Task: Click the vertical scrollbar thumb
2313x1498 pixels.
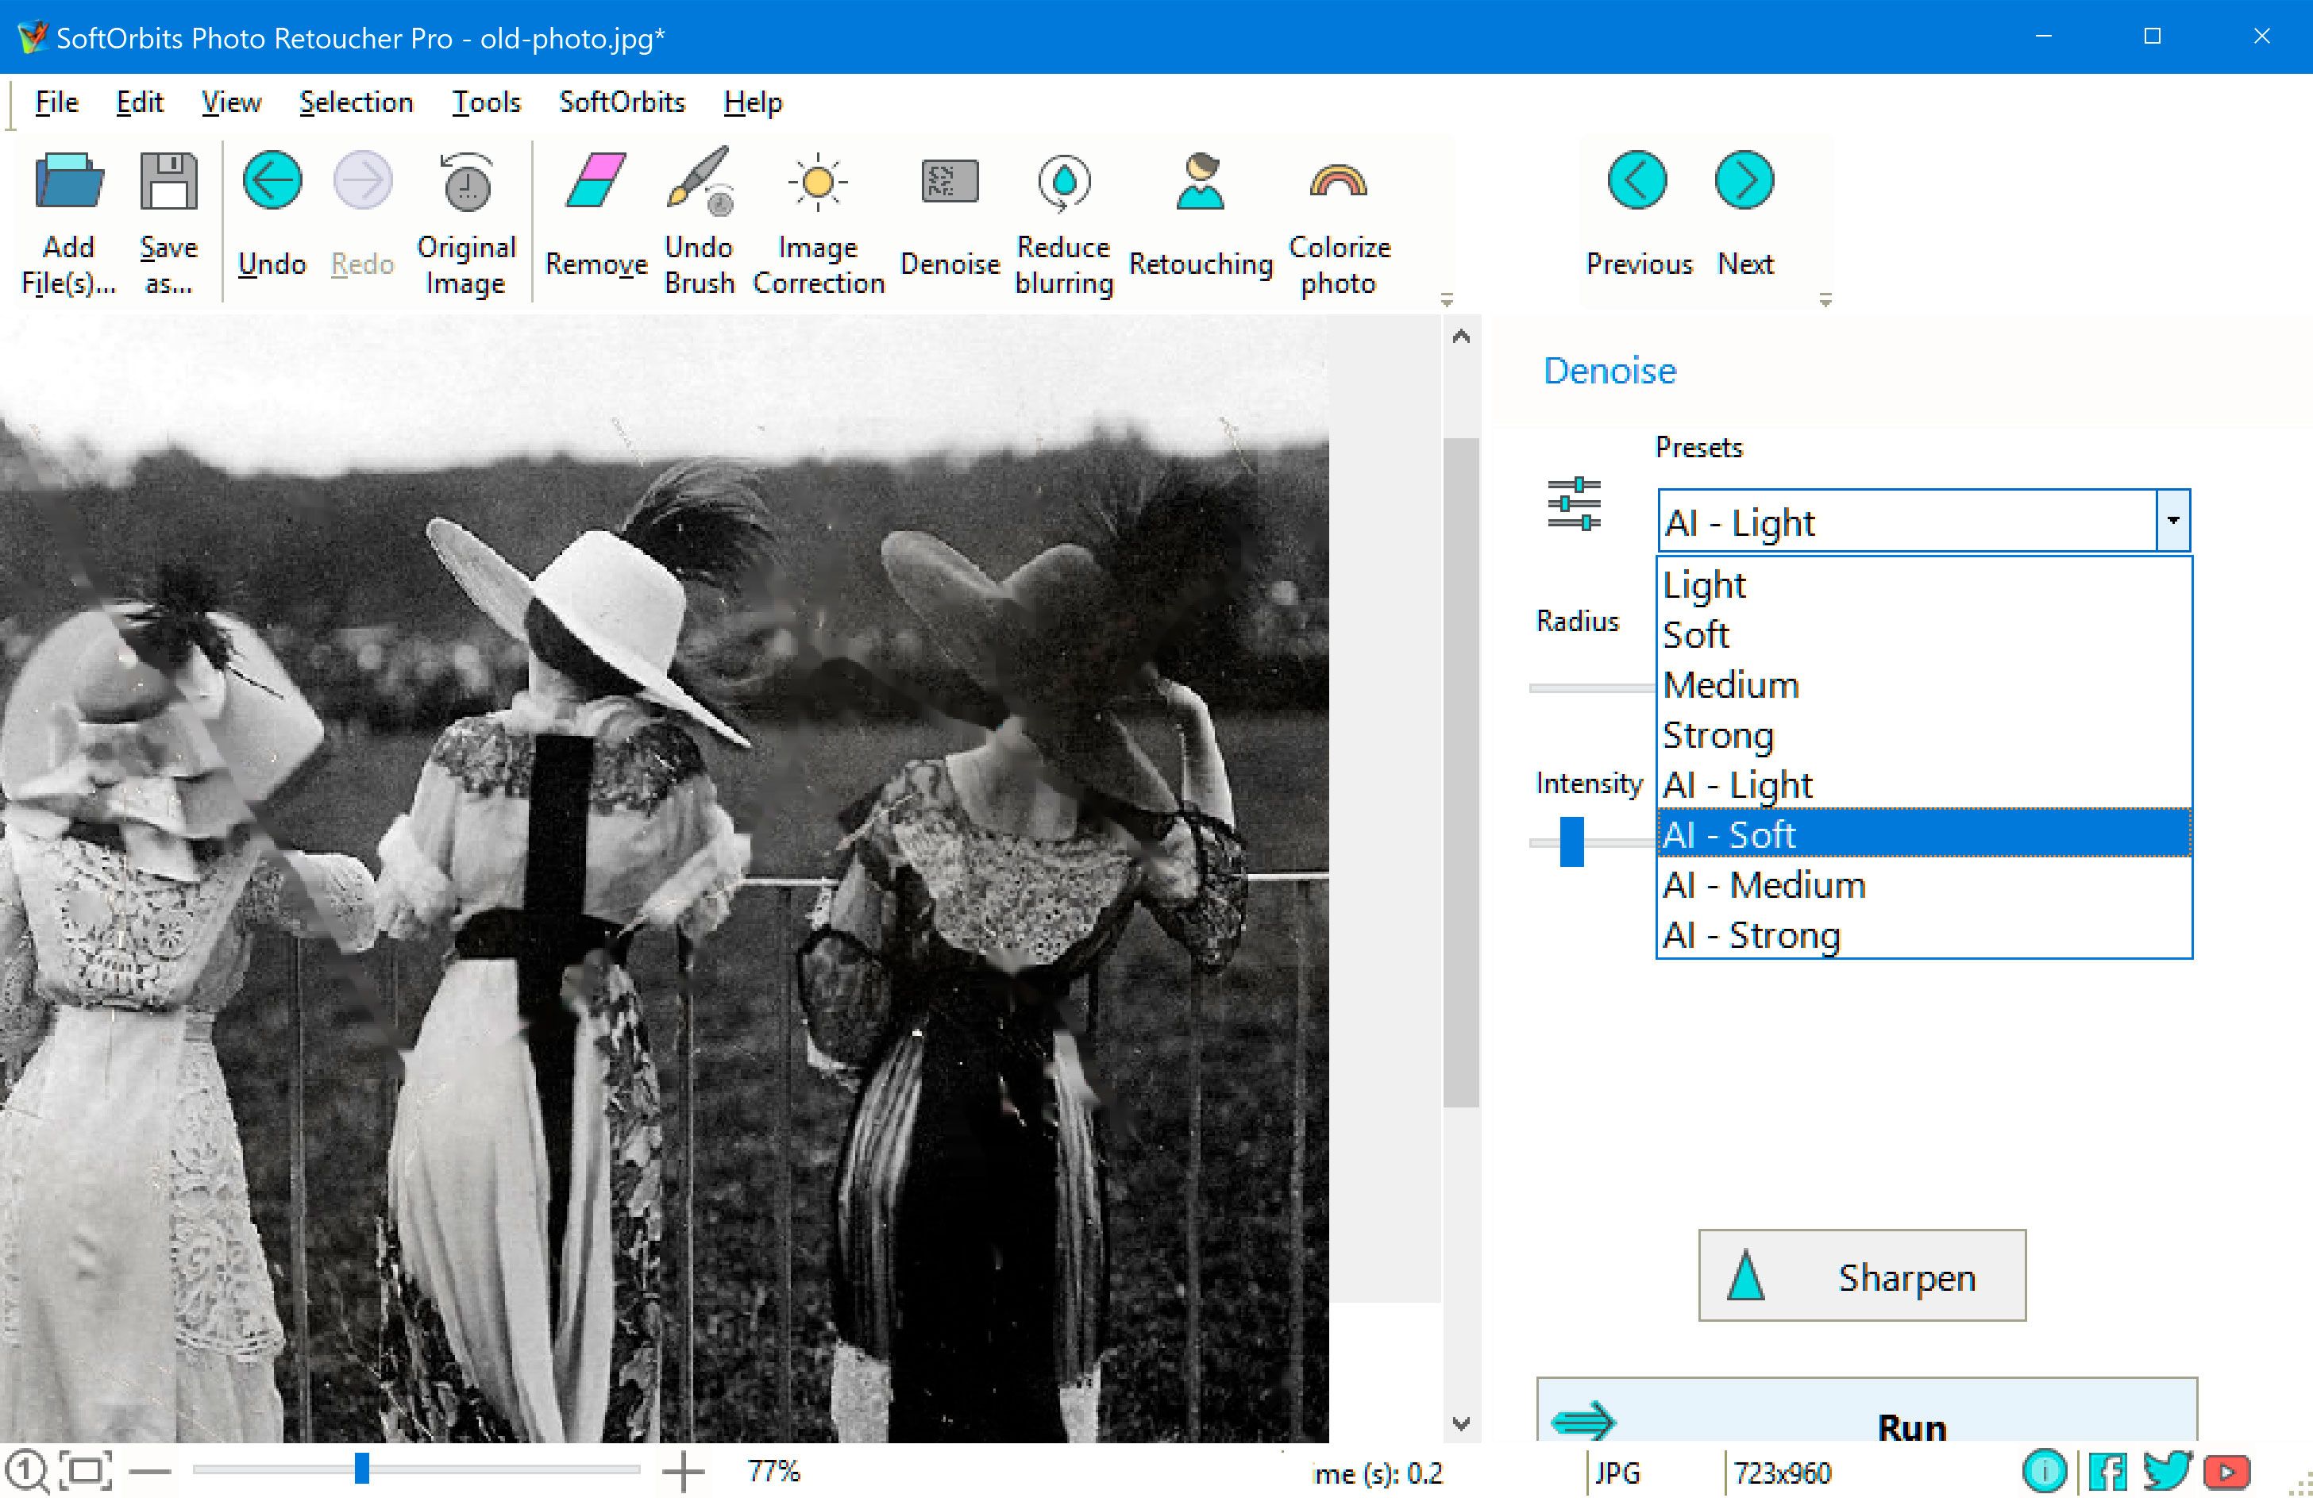Action: [x=1461, y=772]
